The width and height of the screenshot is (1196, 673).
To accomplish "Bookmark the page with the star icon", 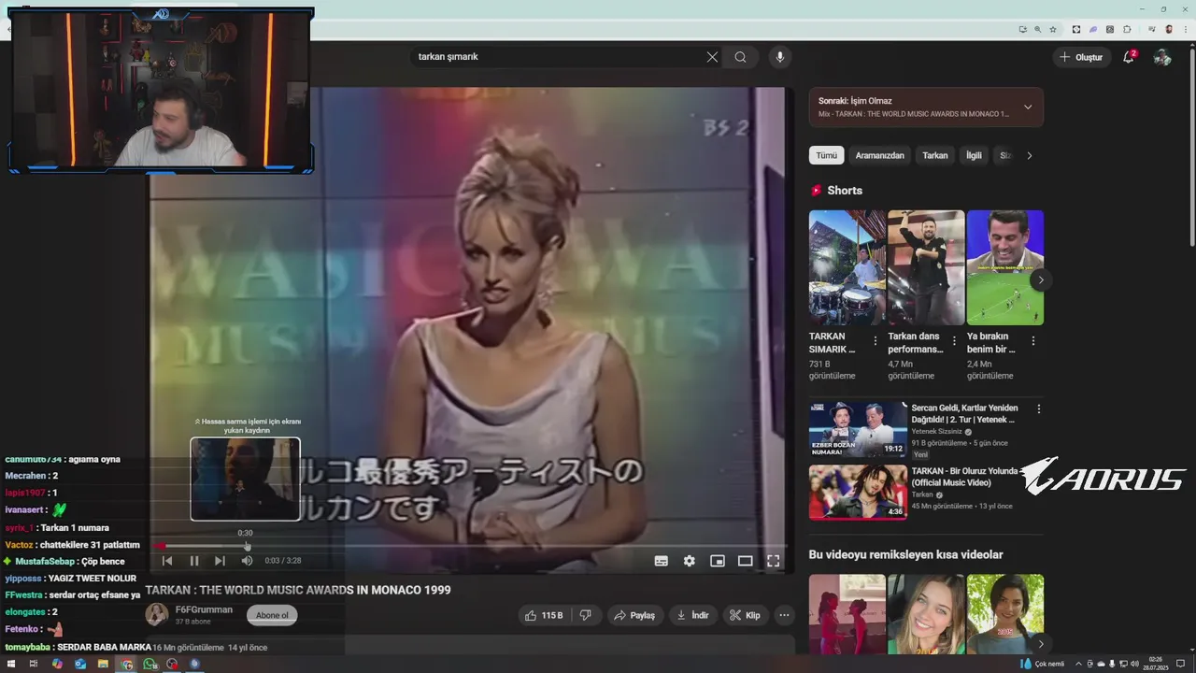I will 1053,29.
